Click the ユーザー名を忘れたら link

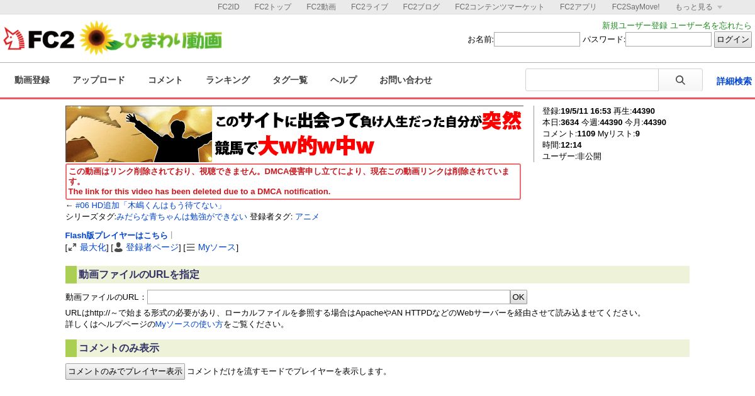click(711, 26)
